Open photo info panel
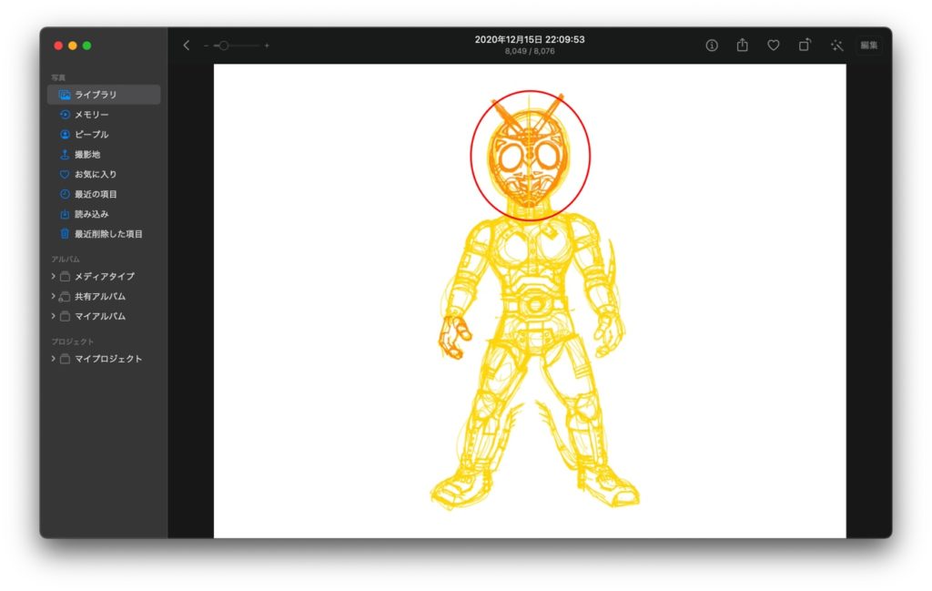Image resolution: width=932 pixels, height=591 pixels. click(x=712, y=46)
